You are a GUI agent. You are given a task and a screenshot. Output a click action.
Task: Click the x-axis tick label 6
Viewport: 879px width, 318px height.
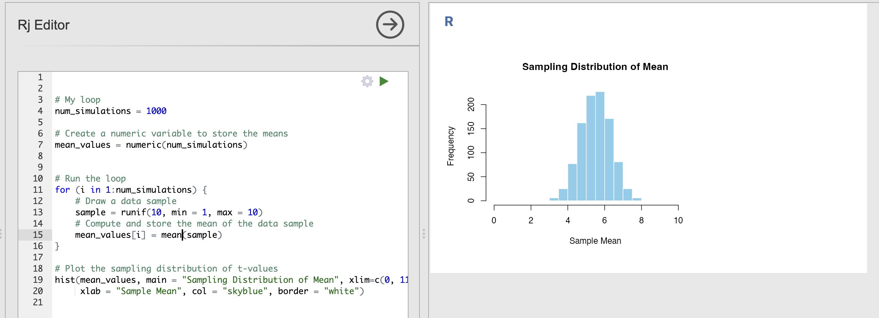pyautogui.click(x=604, y=221)
